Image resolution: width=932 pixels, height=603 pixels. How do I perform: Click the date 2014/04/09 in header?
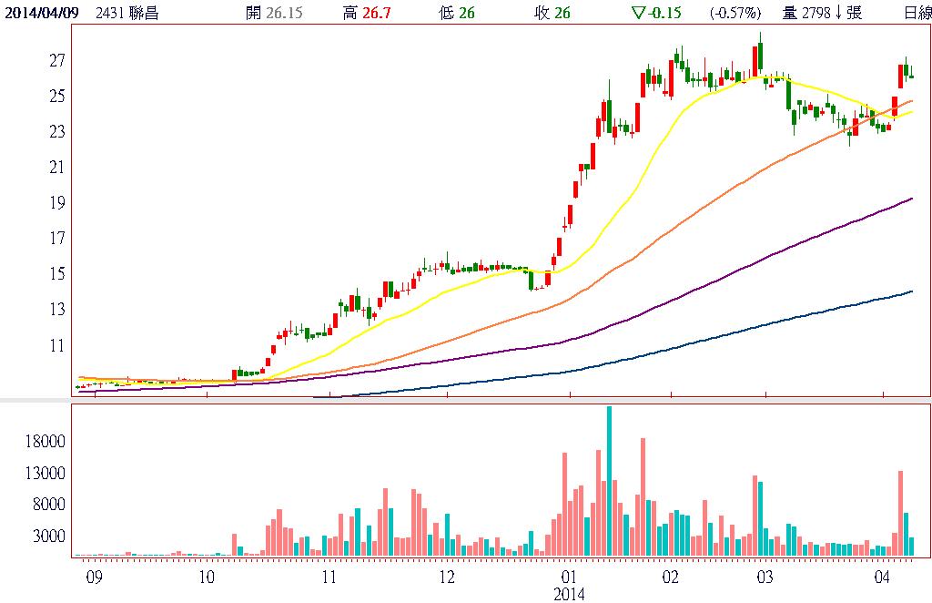click(42, 13)
